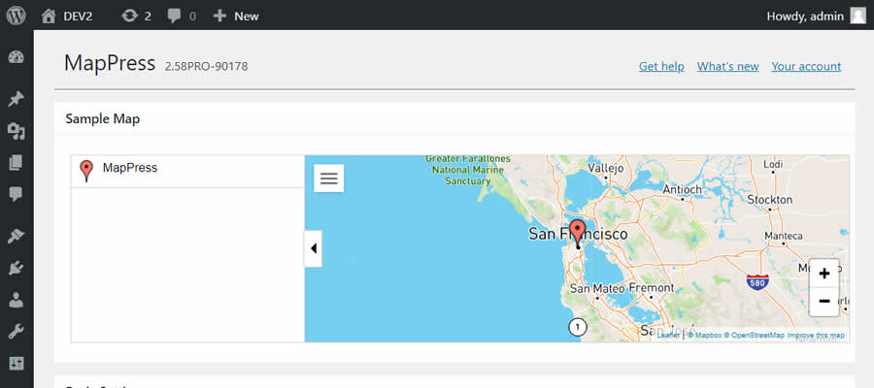Click the Leaflet attribution link

[x=668, y=335]
